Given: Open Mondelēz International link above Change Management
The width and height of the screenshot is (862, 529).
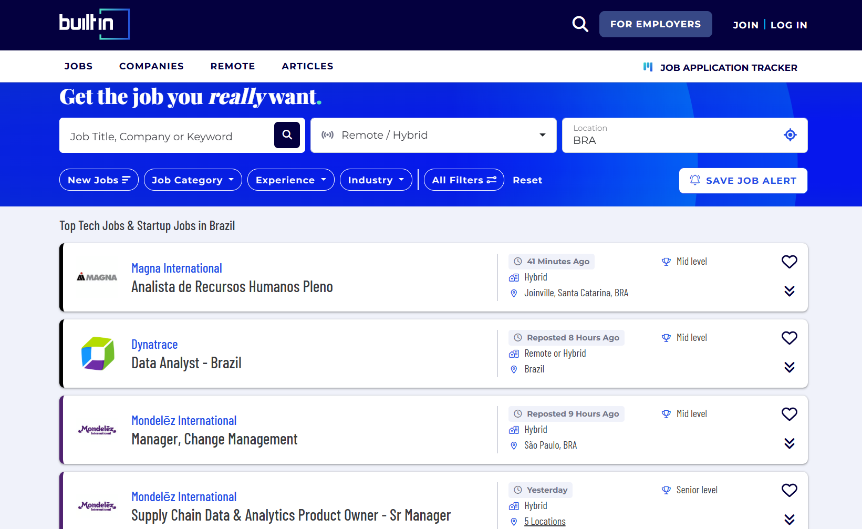Looking at the screenshot, I should (x=184, y=421).
